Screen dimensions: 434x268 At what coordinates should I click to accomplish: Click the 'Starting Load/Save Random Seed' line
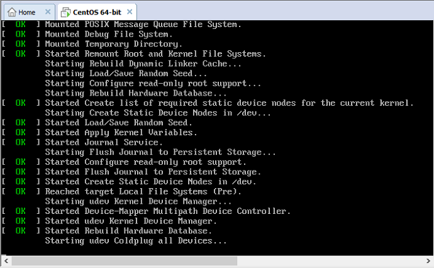click(x=126, y=74)
